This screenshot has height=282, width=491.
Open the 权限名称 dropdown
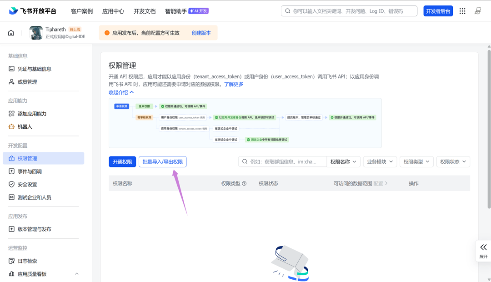click(343, 161)
